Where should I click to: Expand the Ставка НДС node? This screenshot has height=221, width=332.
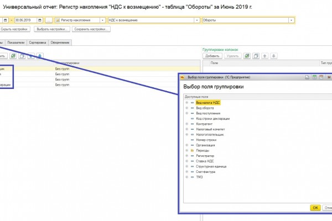pyautogui.click(x=187, y=161)
